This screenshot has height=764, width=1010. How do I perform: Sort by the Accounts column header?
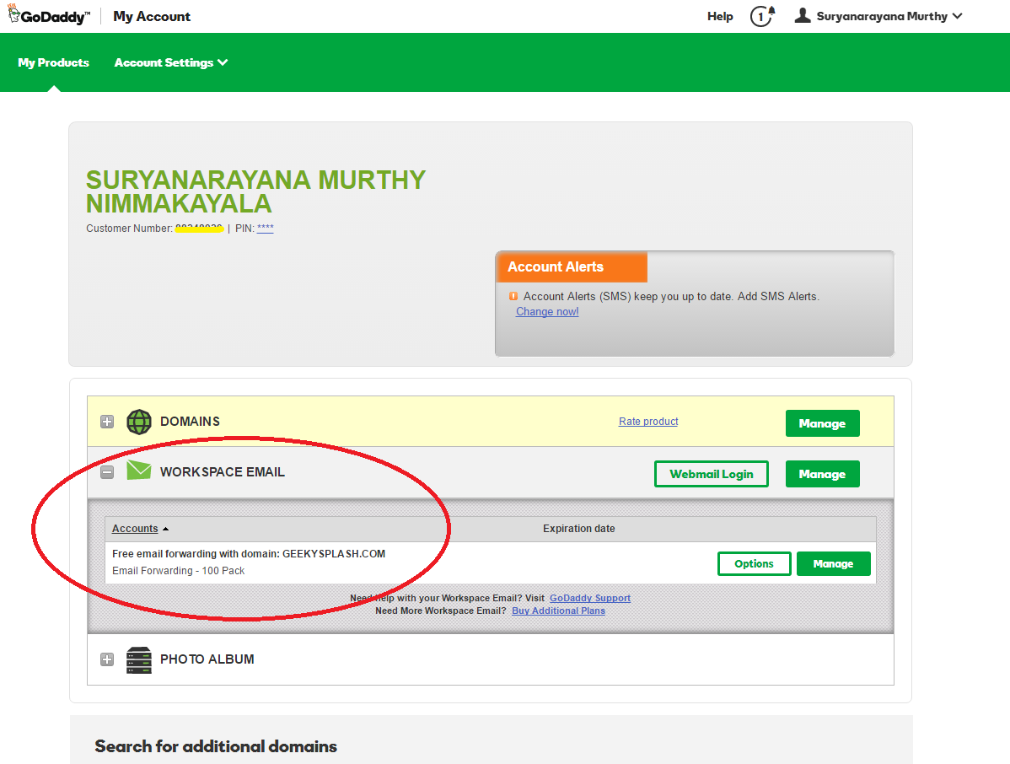click(x=140, y=528)
